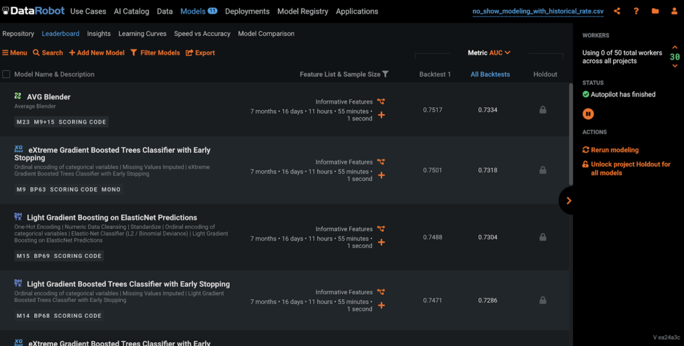This screenshot has width=684, height=346.
Task: Open Light Gradient Boosting on ElasticNet Predictions model
Action: pos(112,217)
